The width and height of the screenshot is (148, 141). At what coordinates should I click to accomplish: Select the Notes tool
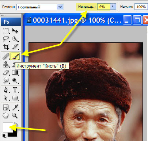click(6, 107)
